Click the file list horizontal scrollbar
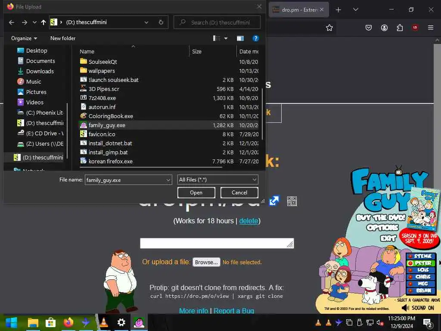The image size is (441, 331). 151,168
